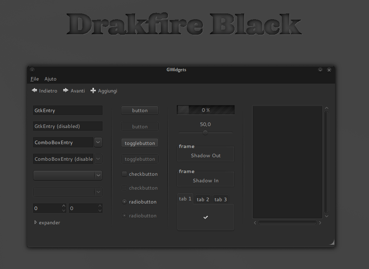Roll up the GWidgets window with chevron button

[320, 70]
